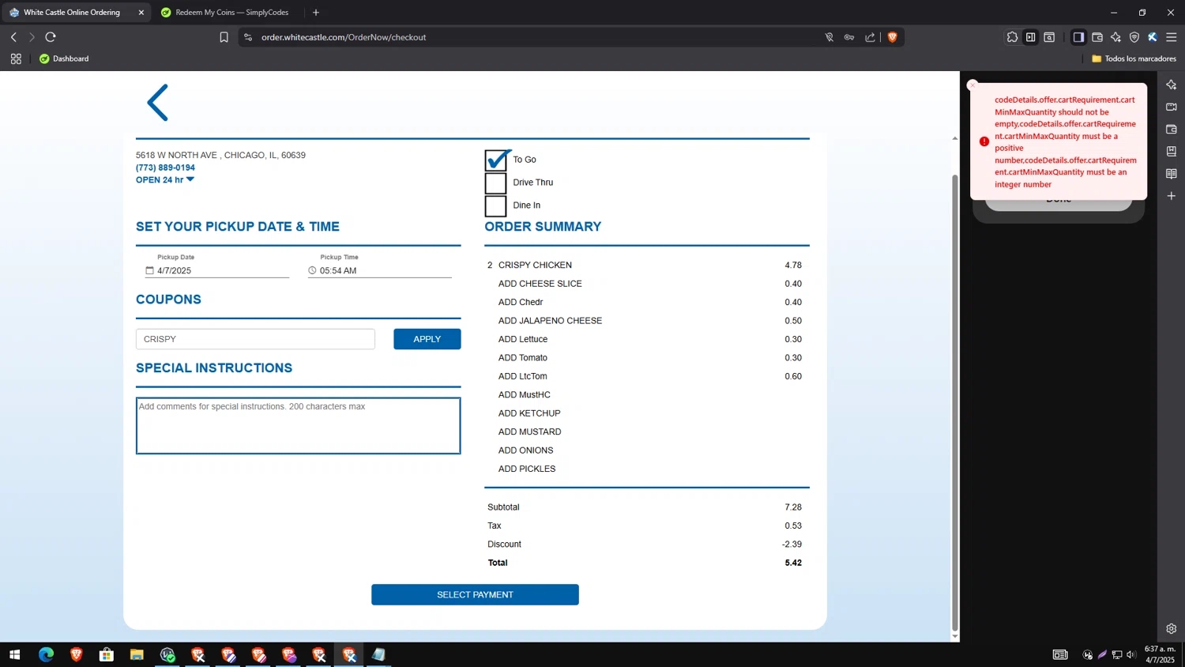
Task: Select the ADD JALAPENO CHEESE line
Action: (650, 321)
